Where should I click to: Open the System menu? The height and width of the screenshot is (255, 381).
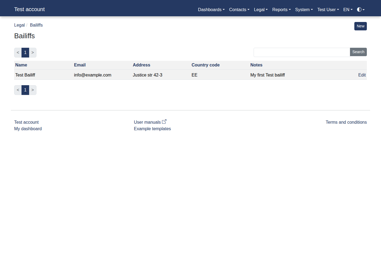[304, 9]
